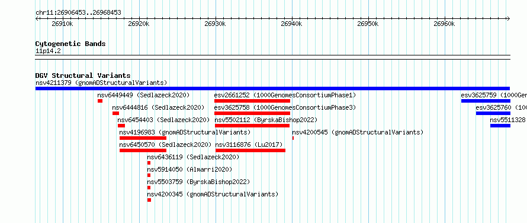527x223 pixels.
Task: Click the 26910k ruler tick label
Action: click(x=63, y=24)
